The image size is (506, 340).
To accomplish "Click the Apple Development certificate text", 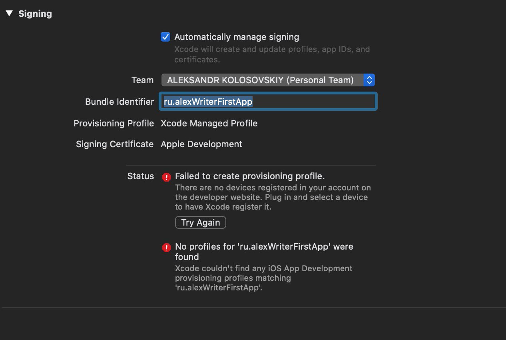I will click(201, 144).
